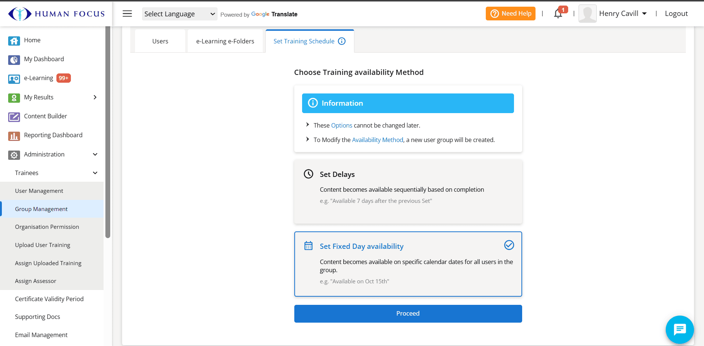Open the Home sidebar icon
Viewport: 704px width, 346px height.
coord(14,41)
